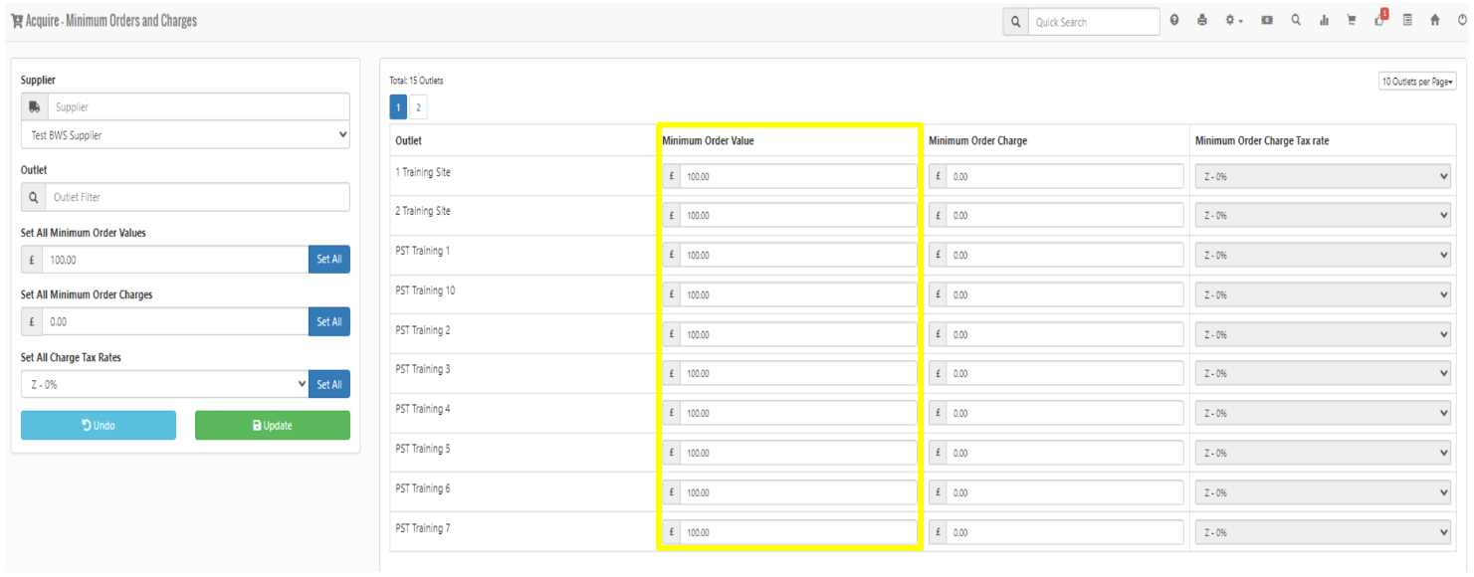
Task: Click the help question mark icon
Action: [x=1174, y=21]
